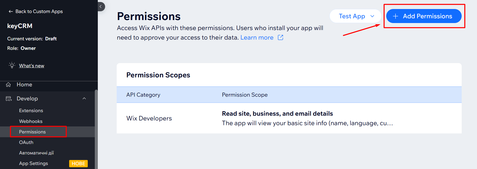The height and width of the screenshot is (169, 477).
Task: Click the Test App dropdown chevron
Action: click(x=372, y=16)
